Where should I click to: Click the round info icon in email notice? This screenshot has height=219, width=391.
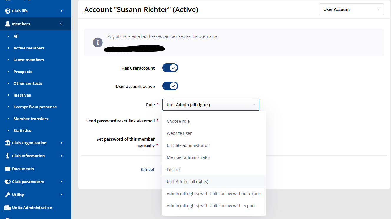tap(98, 43)
